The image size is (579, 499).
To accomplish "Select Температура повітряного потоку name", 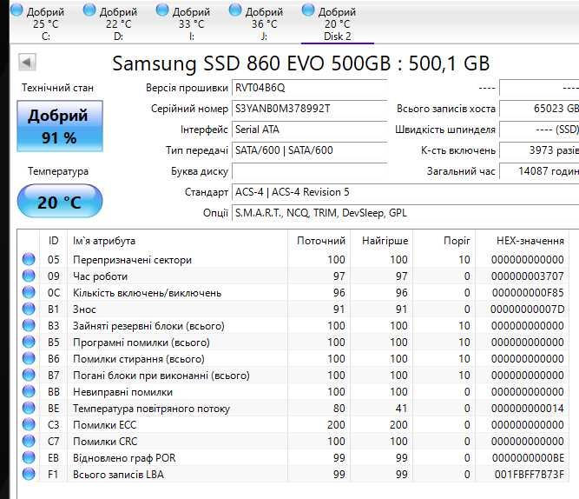I will [151, 409].
